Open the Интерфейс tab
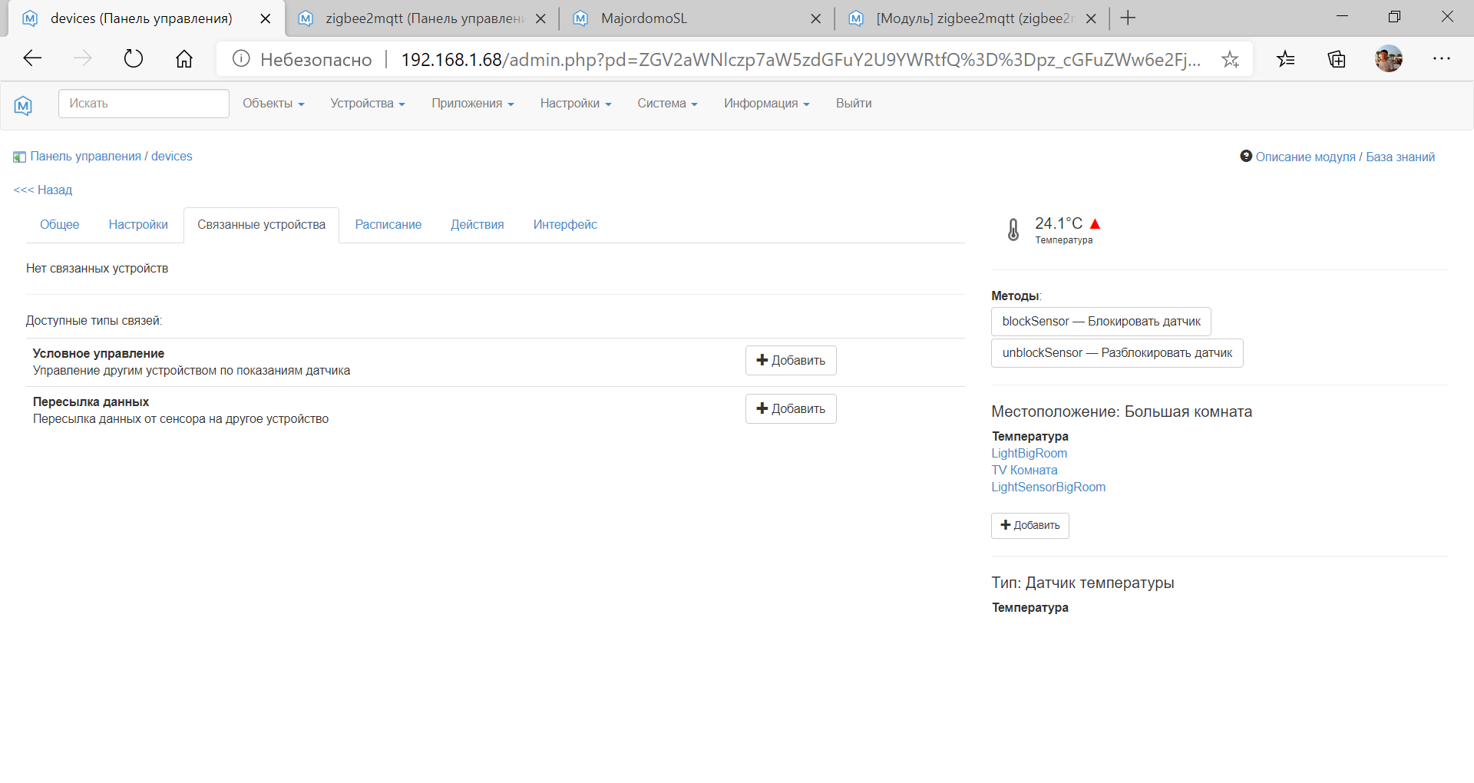The image size is (1474, 783). (x=565, y=225)
